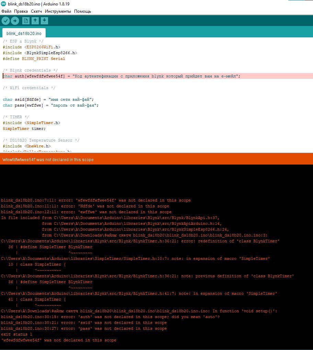Screen dimensions: 313x350
Task: Select the blink_ds18b20.ino tab
Action: pos(24,33)
